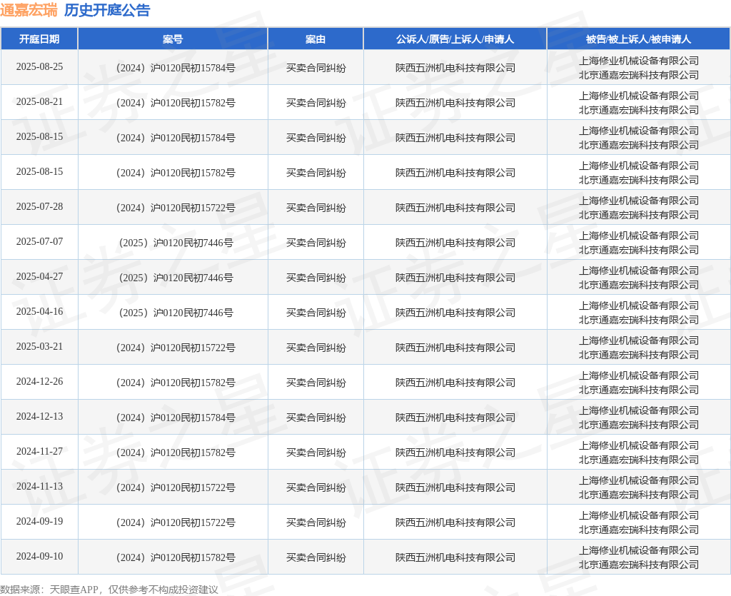The height and width of the screenshot is (596, 731).
Task: Click 买卖合同纠纷 in the 2025-08-25 row
Action: tap(316, 68)
